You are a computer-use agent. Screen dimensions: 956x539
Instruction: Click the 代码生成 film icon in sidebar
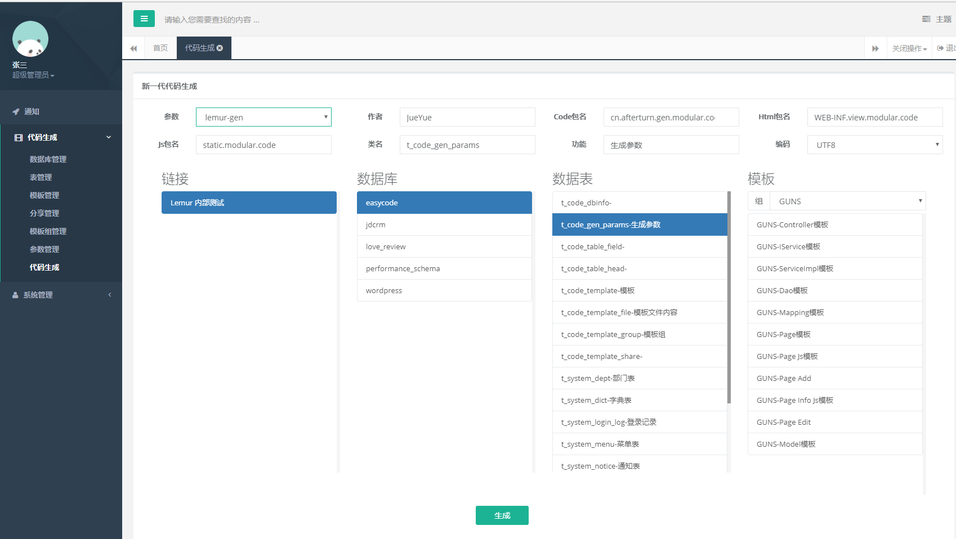pos(19,137)
